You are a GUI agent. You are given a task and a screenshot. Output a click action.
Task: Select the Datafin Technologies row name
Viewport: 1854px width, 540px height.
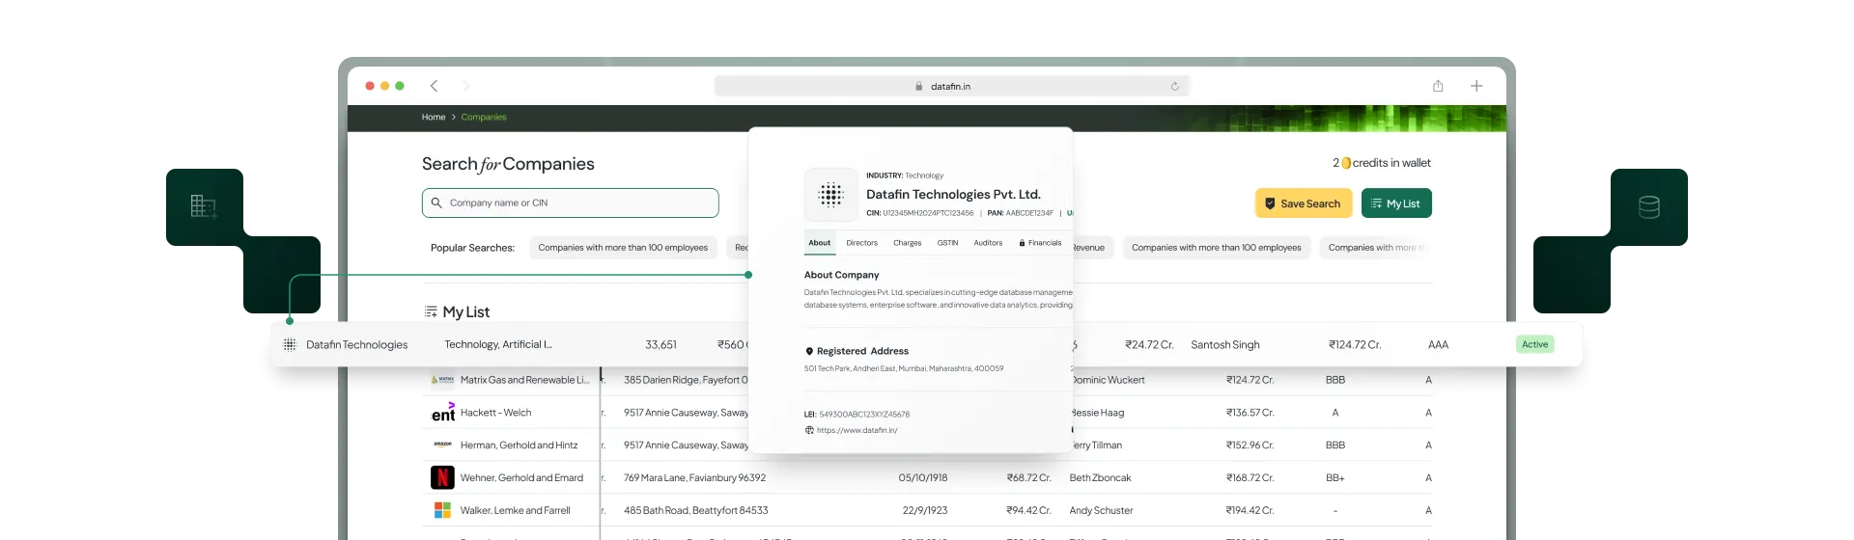pyautogui.click(x=357, y=344)
